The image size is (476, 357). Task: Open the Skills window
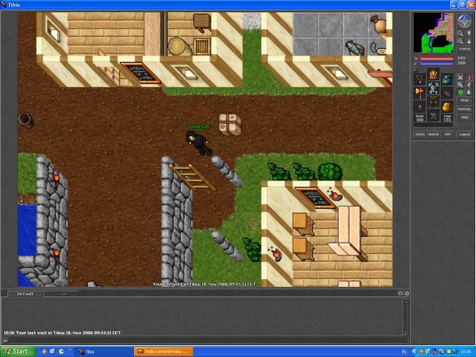pyautogui.click(x=420, y=134)
